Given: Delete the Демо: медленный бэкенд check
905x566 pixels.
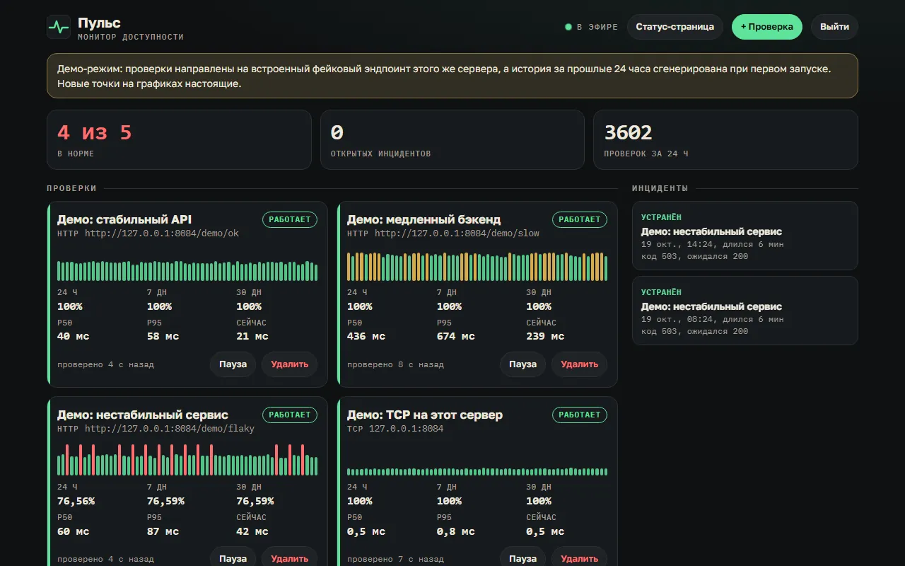Looking at the screenshot, I should (x=580, y=364).
